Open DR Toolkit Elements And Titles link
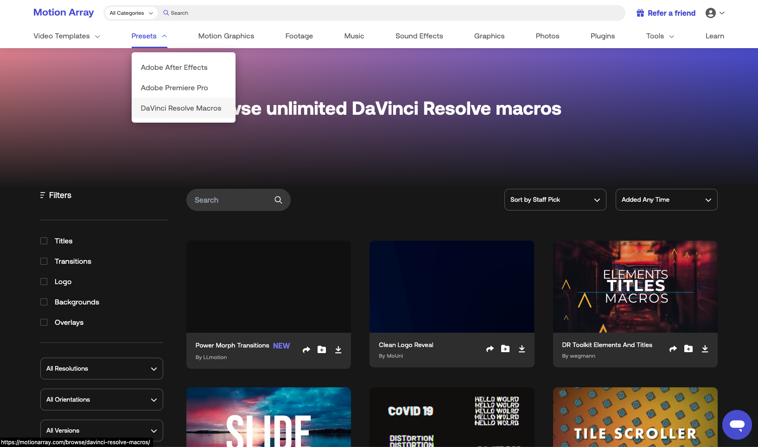This screenshot has height=447, width=758. tap(607, 345)
